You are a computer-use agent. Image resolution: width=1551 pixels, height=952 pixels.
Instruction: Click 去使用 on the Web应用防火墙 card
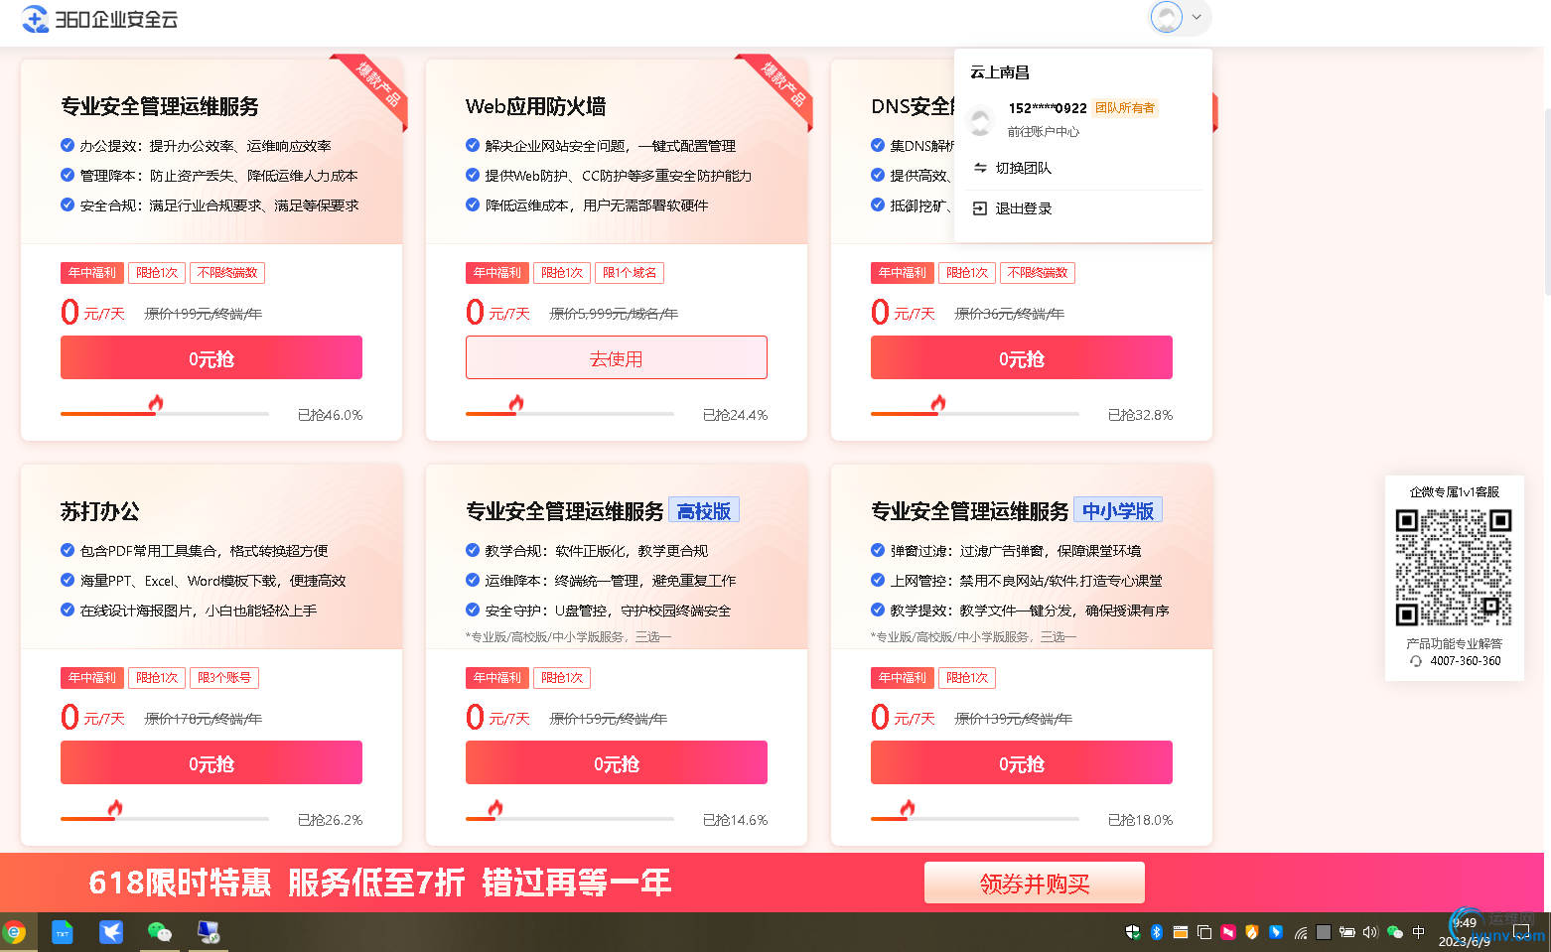tap(617, 357)
